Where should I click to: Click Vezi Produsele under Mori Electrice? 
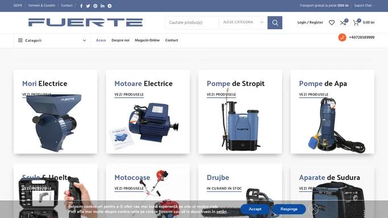(x=36, y=95)
